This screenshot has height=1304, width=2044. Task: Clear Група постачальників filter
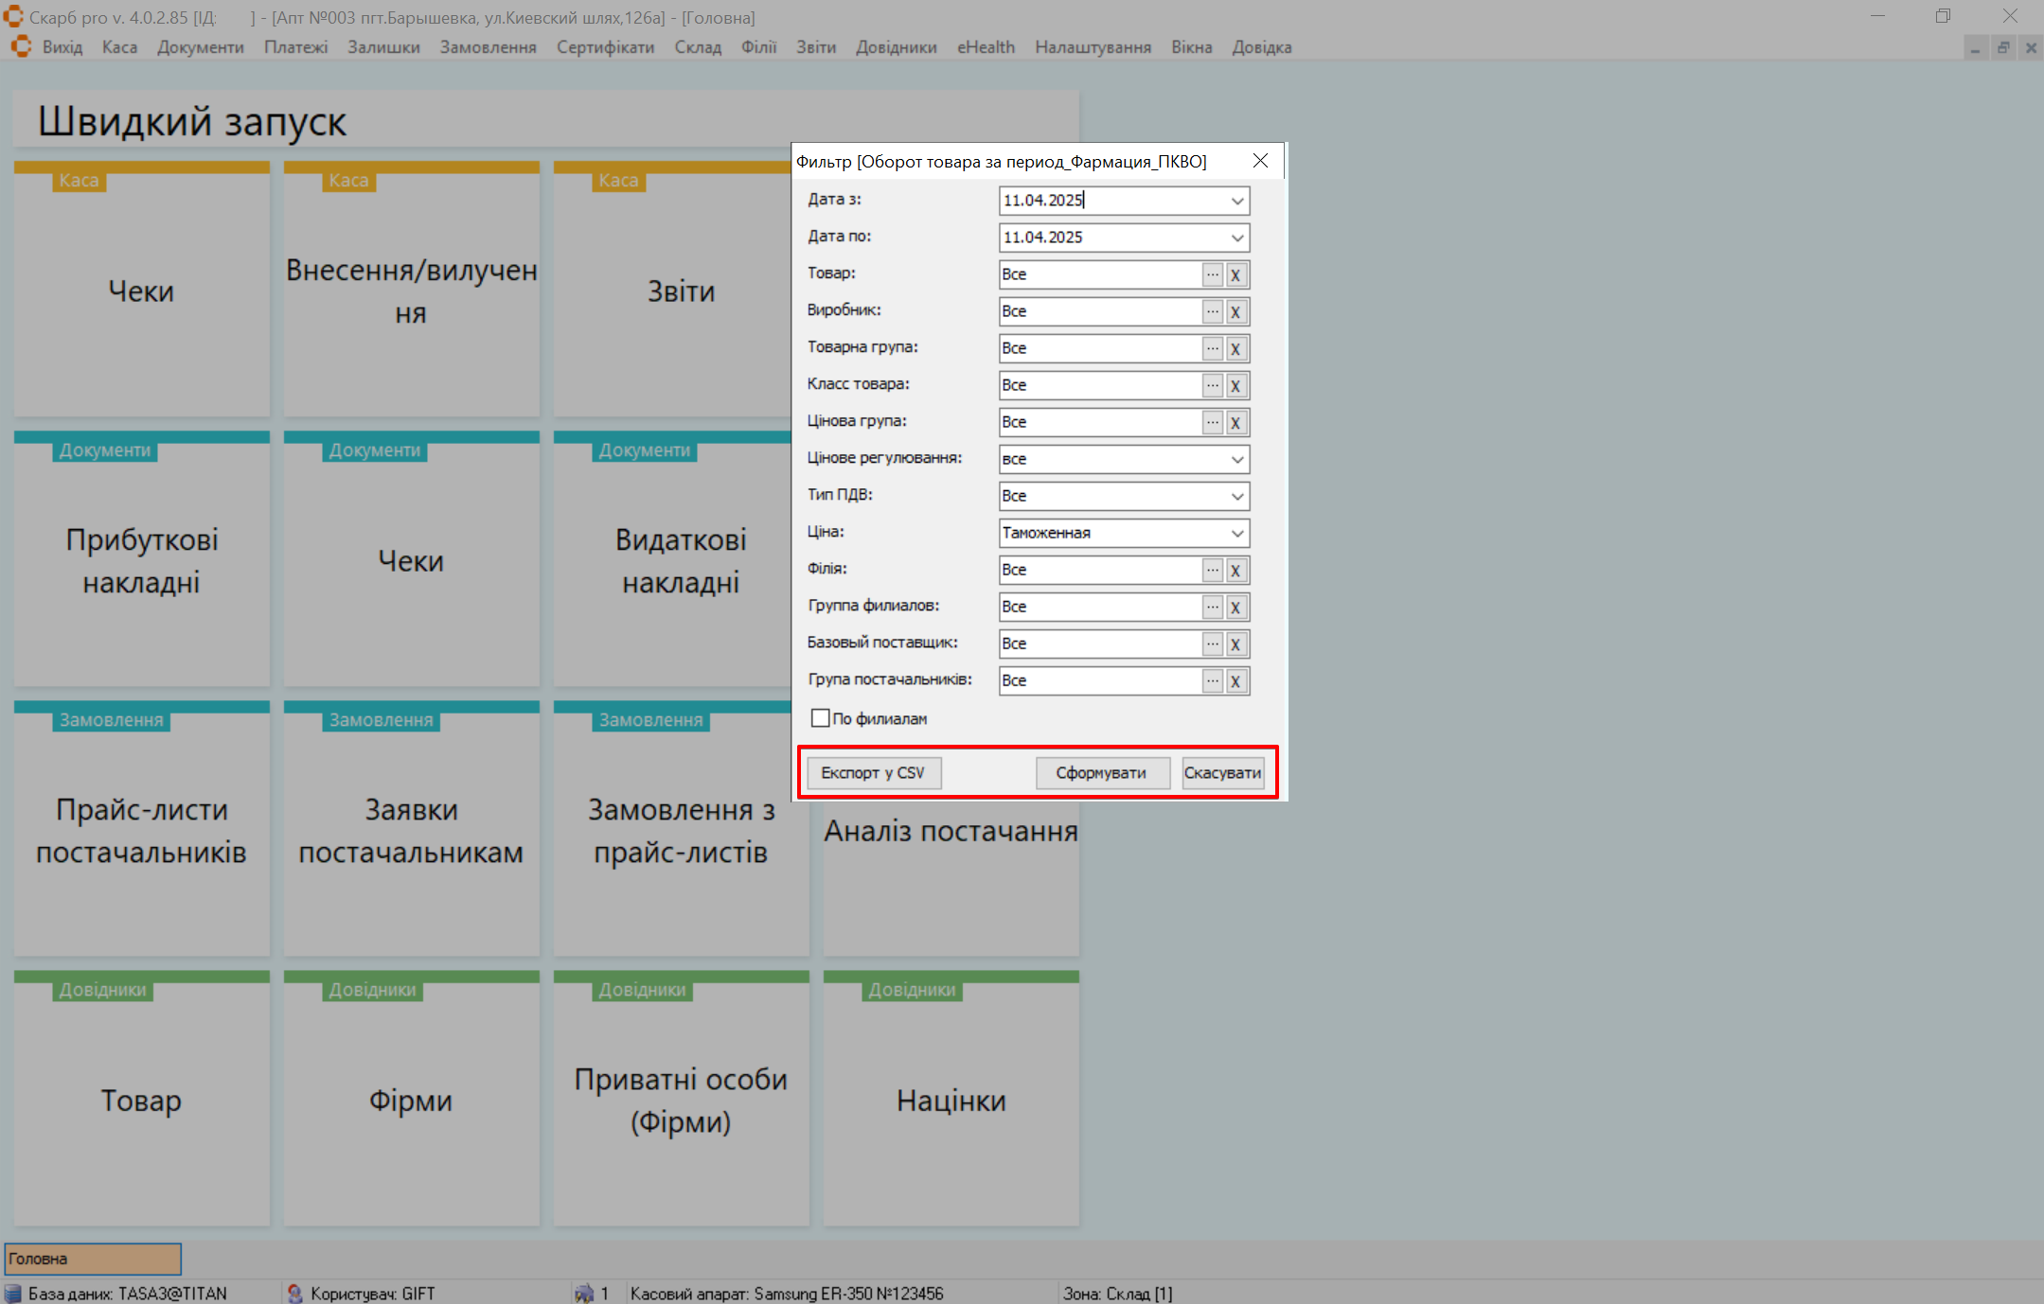1235,680
